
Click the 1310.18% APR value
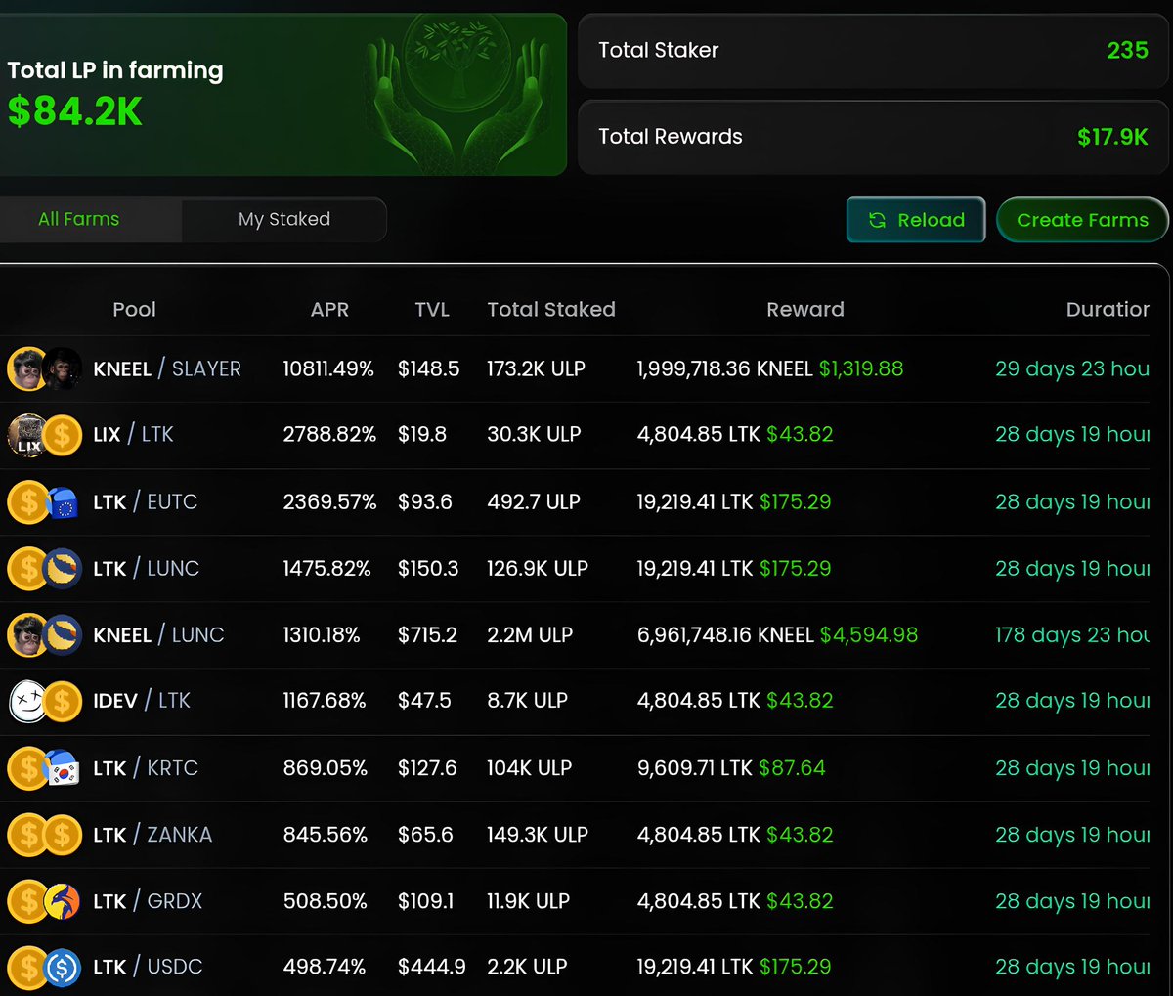322,635
